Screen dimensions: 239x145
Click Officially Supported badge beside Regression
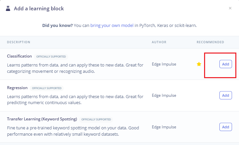(47, 88)
